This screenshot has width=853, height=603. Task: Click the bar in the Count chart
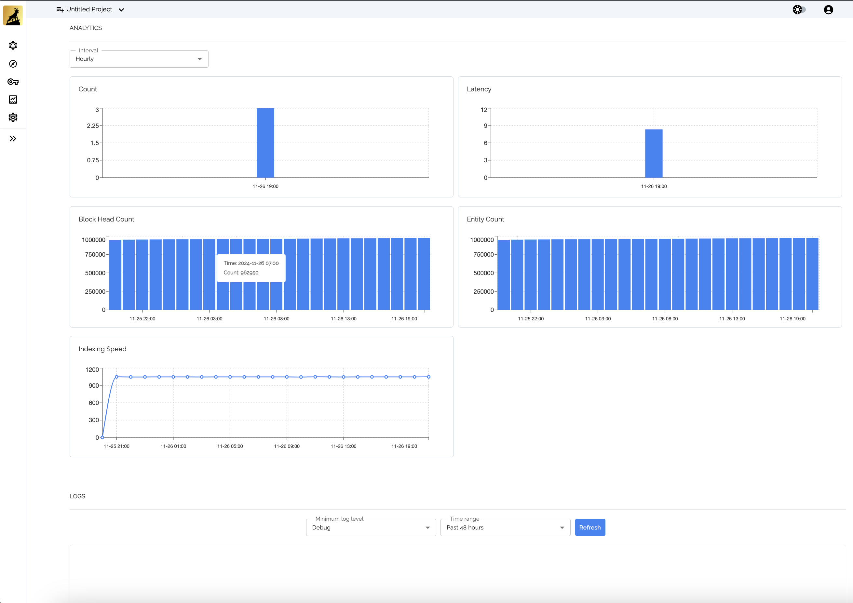[265, 143]
